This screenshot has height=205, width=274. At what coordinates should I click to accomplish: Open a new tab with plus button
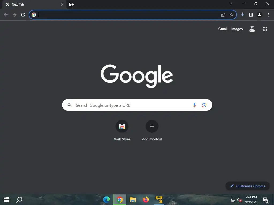point(72,5)
